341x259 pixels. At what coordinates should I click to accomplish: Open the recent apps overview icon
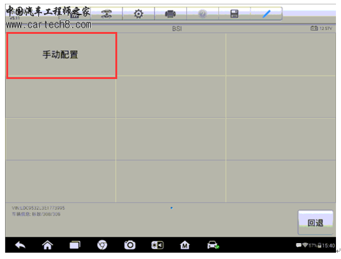(x=75, y=245)
